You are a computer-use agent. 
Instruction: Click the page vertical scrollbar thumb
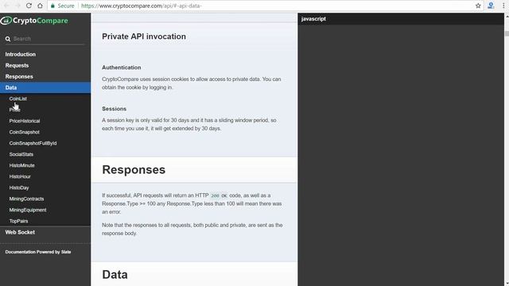click(x=507, y=33)
